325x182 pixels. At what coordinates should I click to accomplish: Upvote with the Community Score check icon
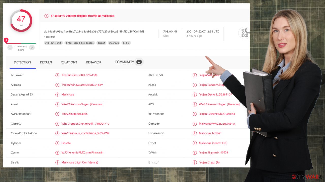pyautogui.click(x=32, y=47)
